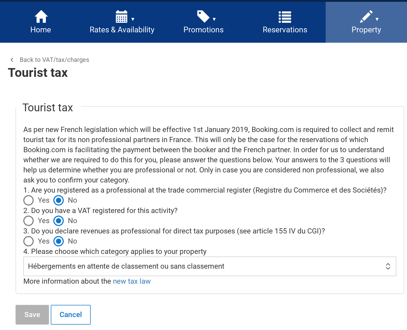The height and width of the screenshot is (330, 407).
Task: Click the back chevron beside VAT/tax/charges
Action: coord(12,60)
